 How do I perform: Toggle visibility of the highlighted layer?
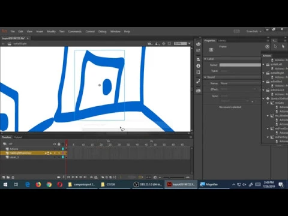[55, 153]
